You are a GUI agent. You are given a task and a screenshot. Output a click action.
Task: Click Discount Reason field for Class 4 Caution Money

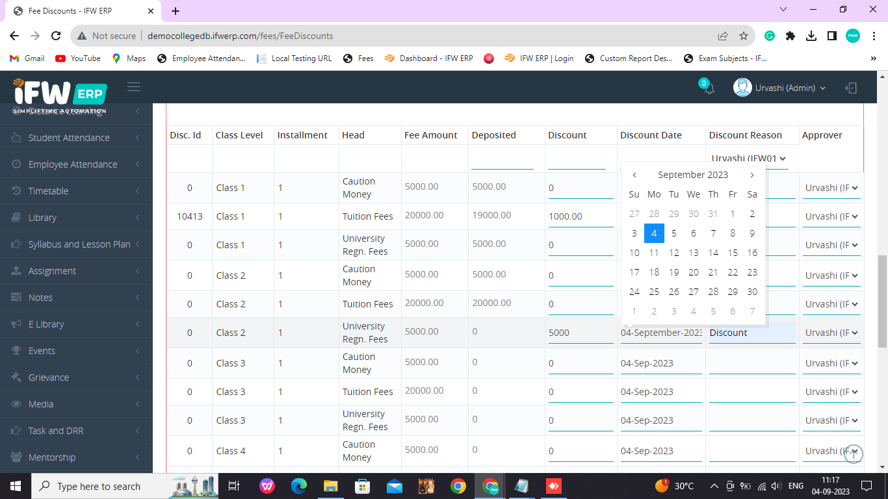click(752, 451)
